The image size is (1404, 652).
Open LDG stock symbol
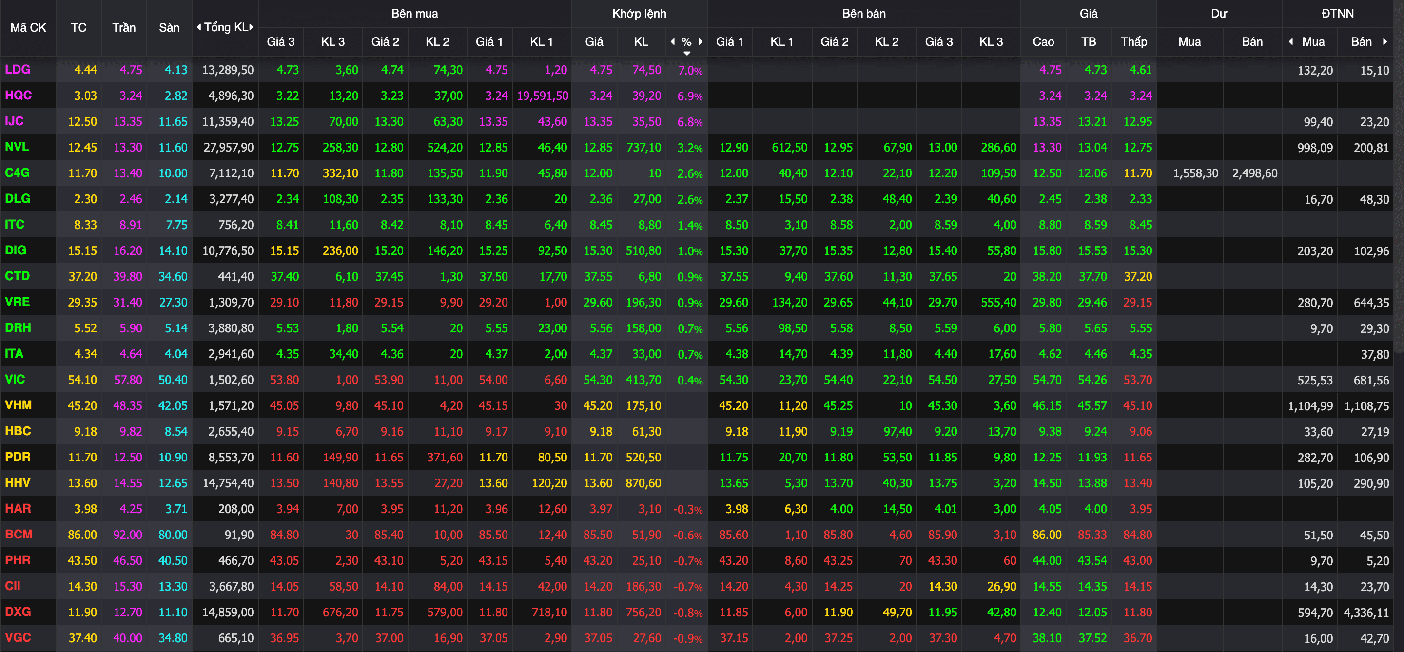click(18, 69)
